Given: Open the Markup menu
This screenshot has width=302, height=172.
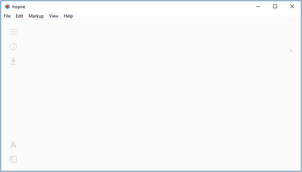Looking at the screenshot, I should click(36, 16).
